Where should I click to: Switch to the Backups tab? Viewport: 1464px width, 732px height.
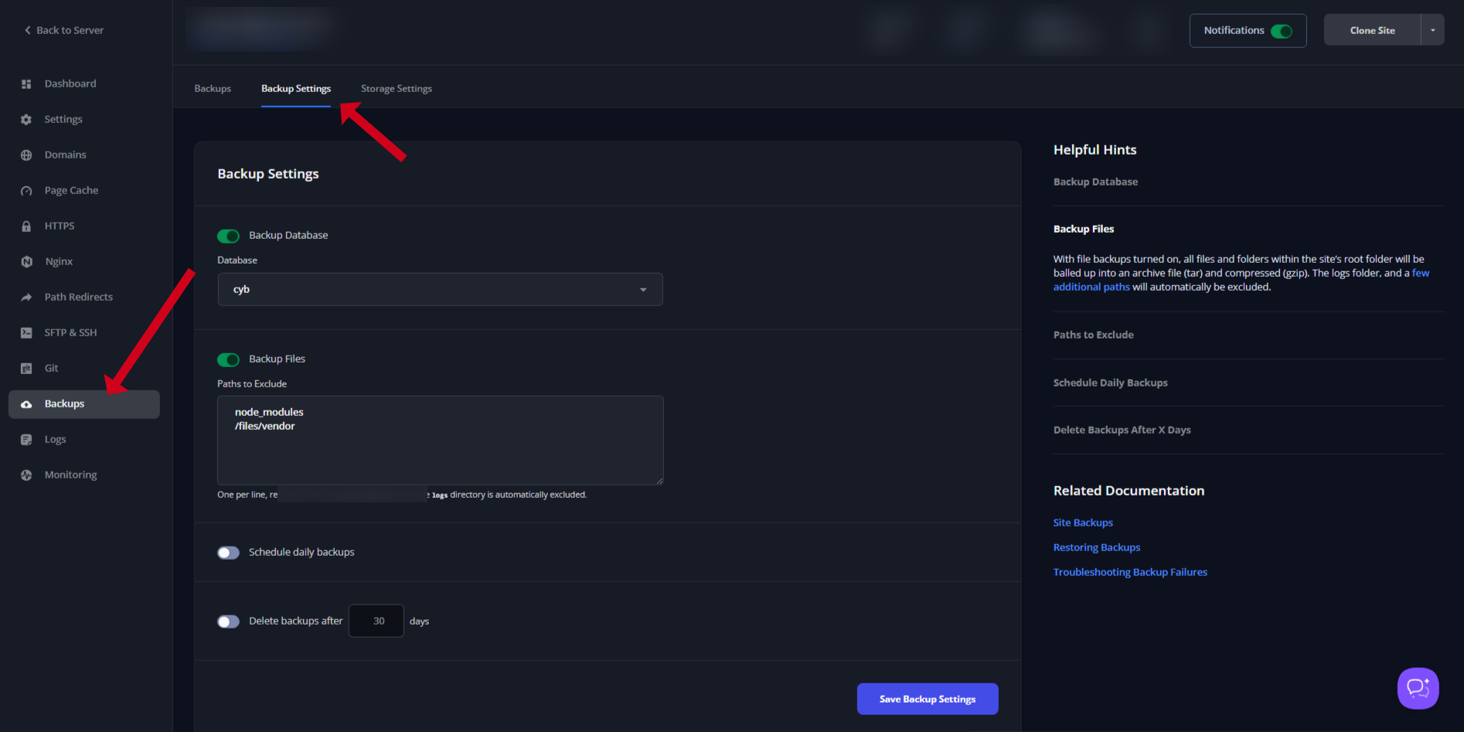(x=213, y=89)
